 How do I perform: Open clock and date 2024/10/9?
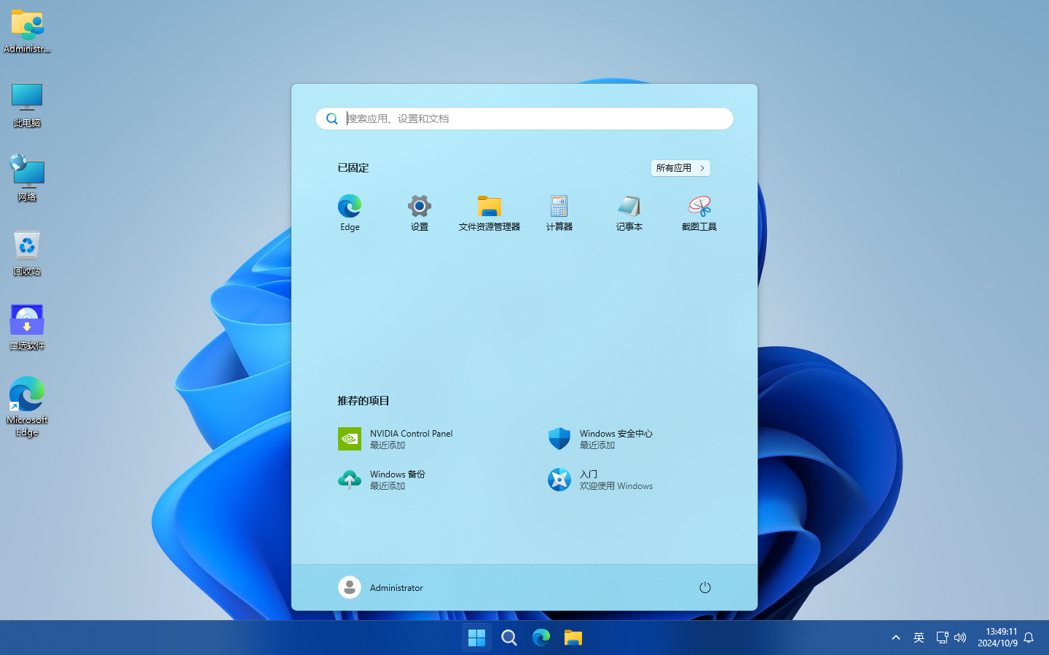click(997, 638)
